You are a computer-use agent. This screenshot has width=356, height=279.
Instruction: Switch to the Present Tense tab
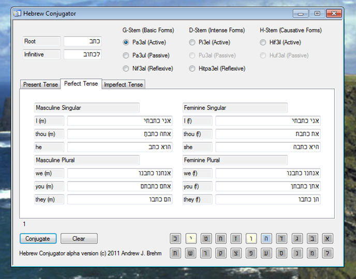tap(40, 85)
